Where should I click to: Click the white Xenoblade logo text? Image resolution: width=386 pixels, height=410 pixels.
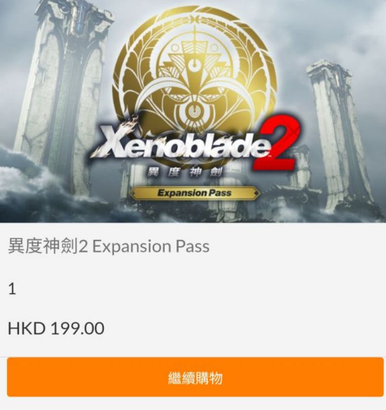(x=180, y=144)
